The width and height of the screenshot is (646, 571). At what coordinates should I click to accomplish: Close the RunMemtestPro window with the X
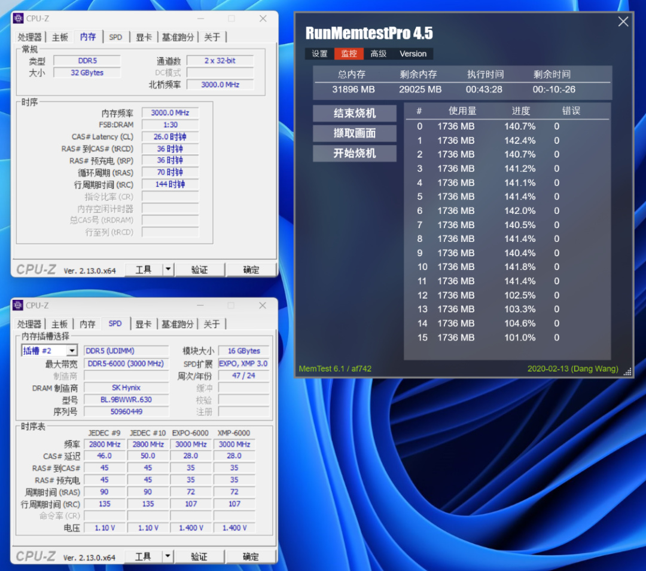(x=623, y=22)
